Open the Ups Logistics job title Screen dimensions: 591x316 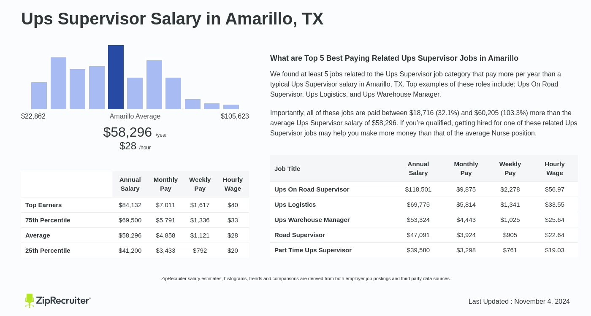point(295,204)
